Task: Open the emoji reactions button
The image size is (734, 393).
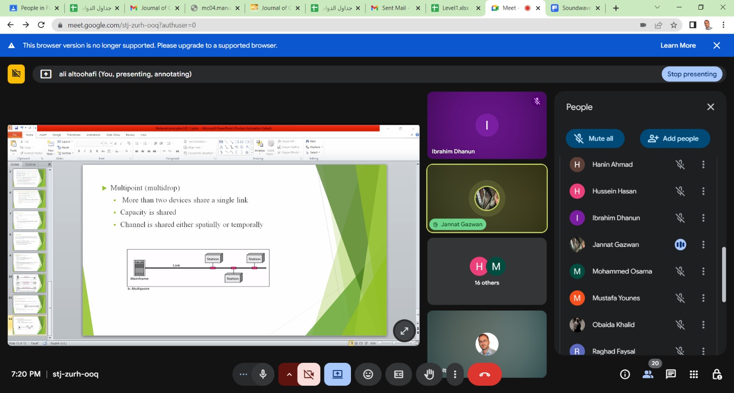Action: [368, 374]
